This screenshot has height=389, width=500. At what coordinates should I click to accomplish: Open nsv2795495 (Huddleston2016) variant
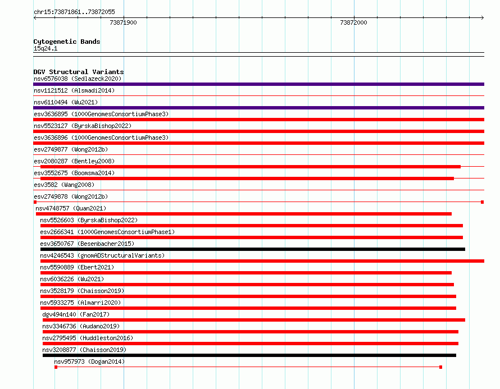click(x=88, y=338)
